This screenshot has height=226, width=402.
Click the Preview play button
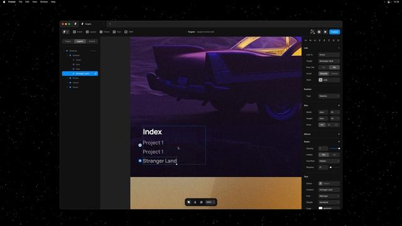click(x=325, y=32)
